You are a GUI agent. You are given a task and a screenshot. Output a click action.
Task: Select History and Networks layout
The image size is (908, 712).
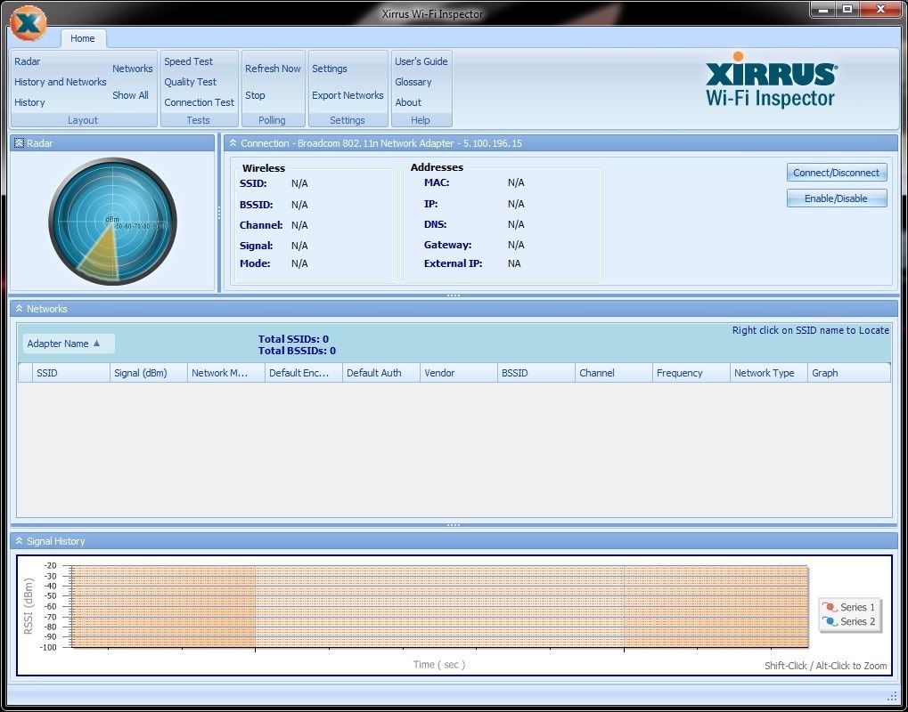click(x=61, y=82)
